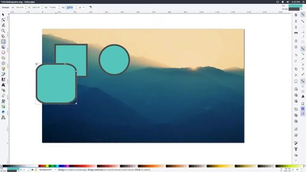The image size is (306, 172).
Task: Click the Redo icon in commands bar
Action: (296, 61)
